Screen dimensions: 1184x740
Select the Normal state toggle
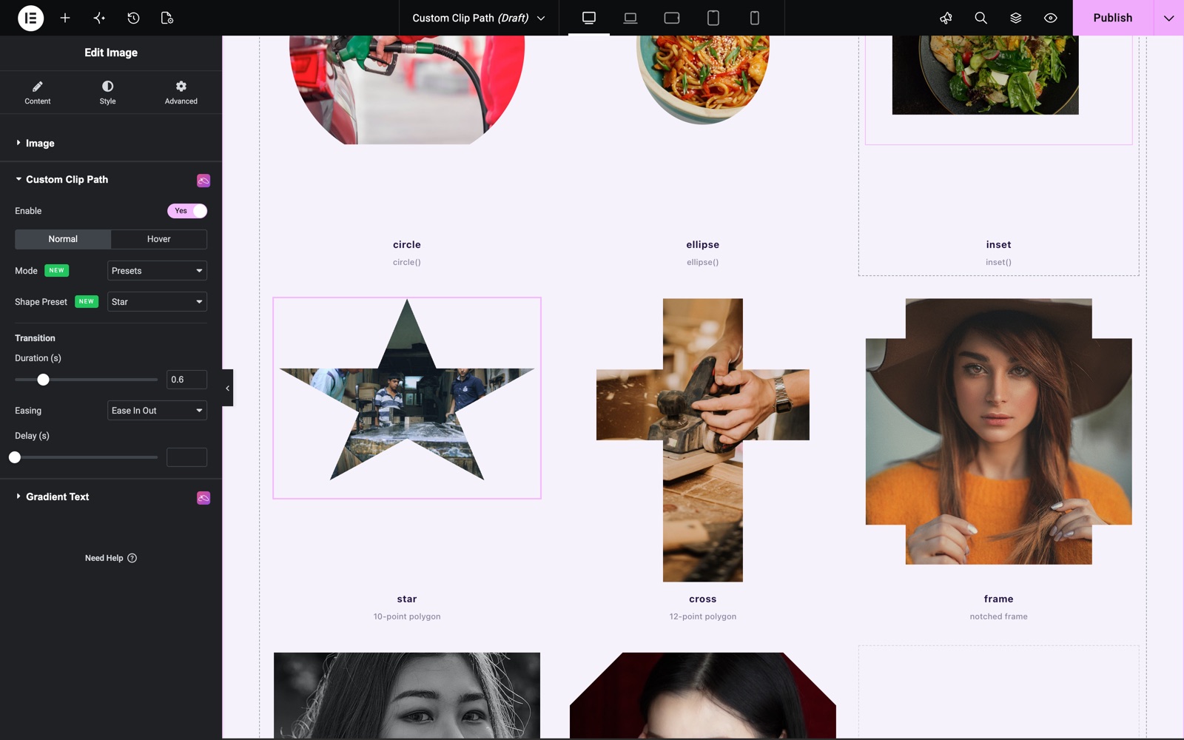tap(63, 239)
